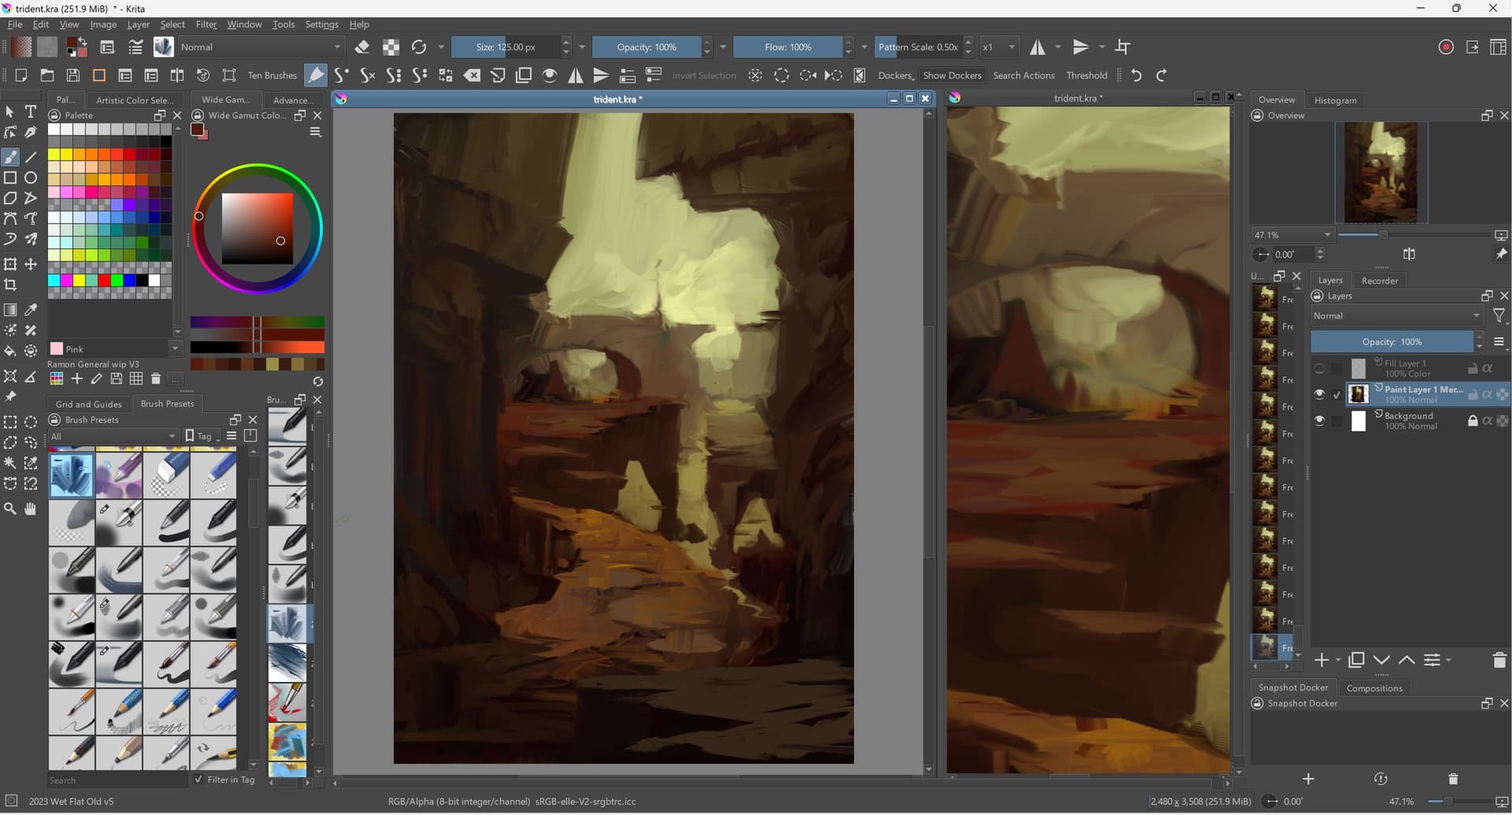Open the Filter menu
The height and width of the screenshot is (815, 1512).
(206, 24)
